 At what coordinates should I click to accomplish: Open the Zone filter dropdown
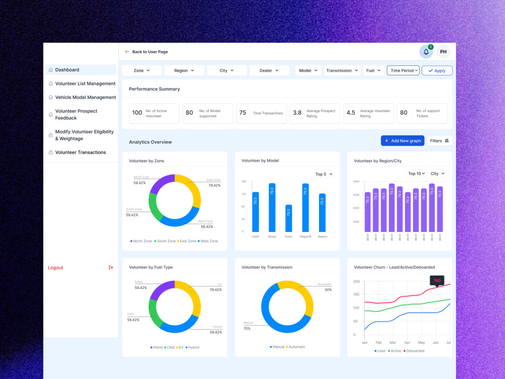(142, 71)
